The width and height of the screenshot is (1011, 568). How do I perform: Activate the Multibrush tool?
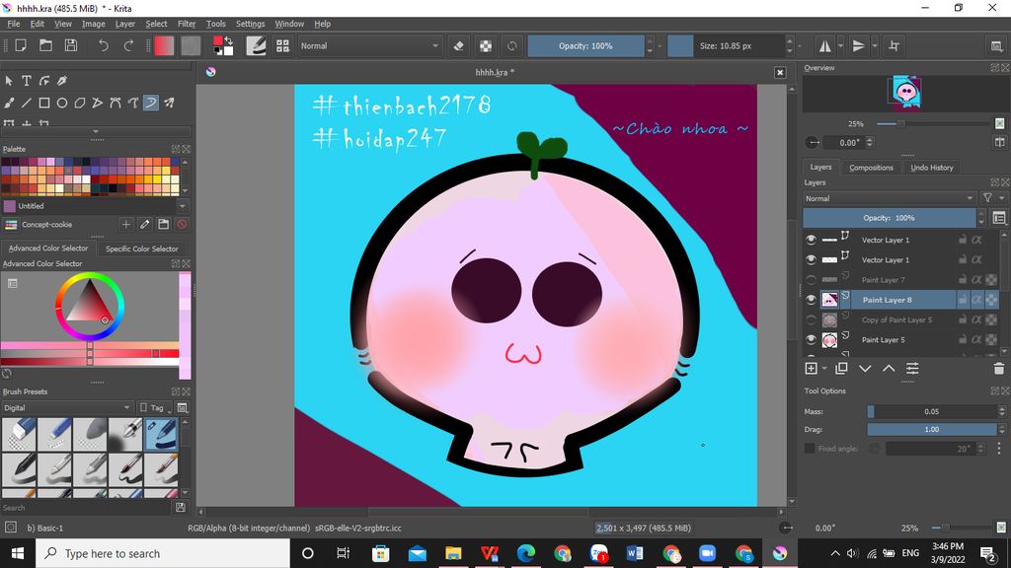(x=168, y=103)
